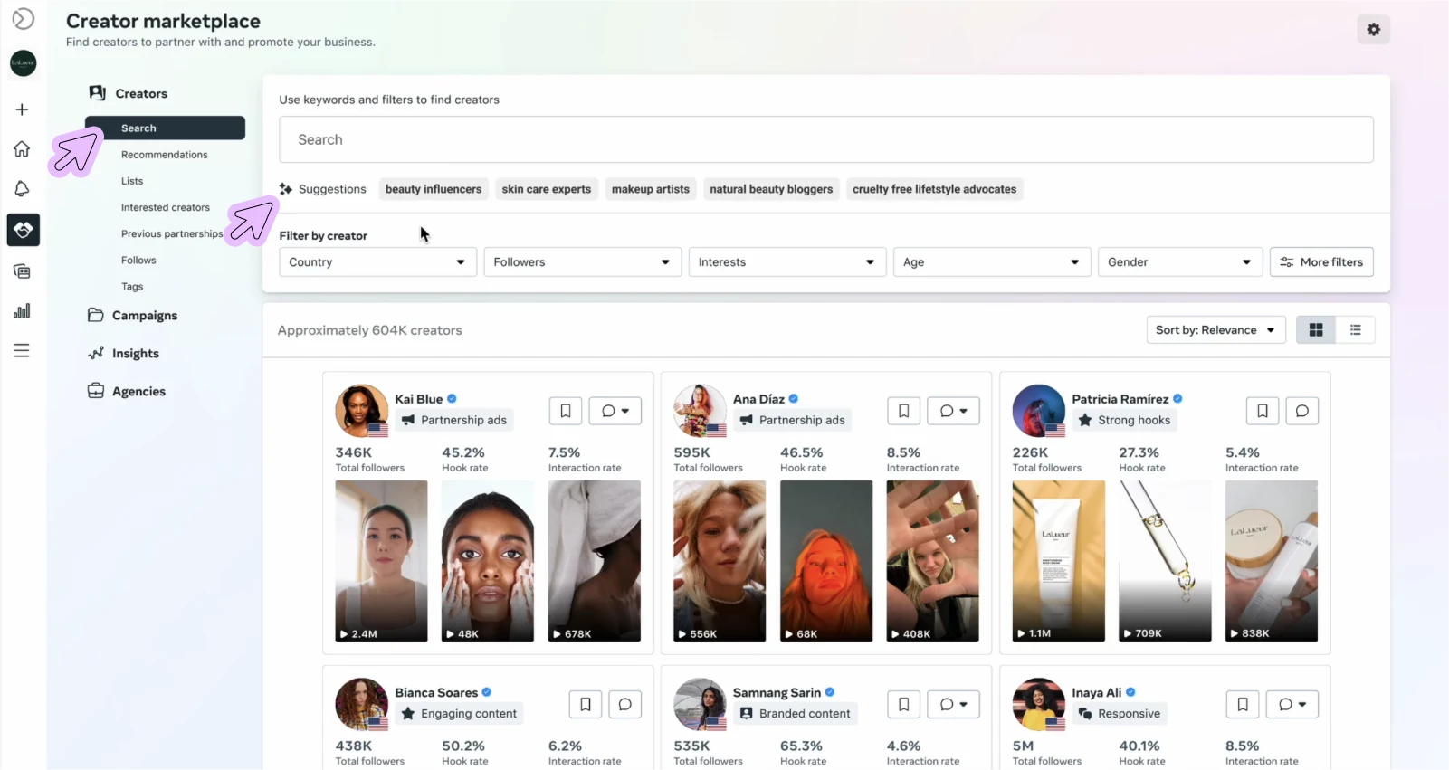The image size is (1449, 770).
Task: Open hamburger menu icon in left sidebar
Action: pyautogui.click(x=22, y=351)
